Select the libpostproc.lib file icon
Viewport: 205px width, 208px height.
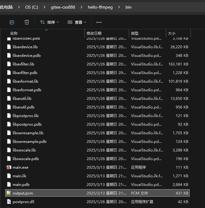[x=9, y=116]
